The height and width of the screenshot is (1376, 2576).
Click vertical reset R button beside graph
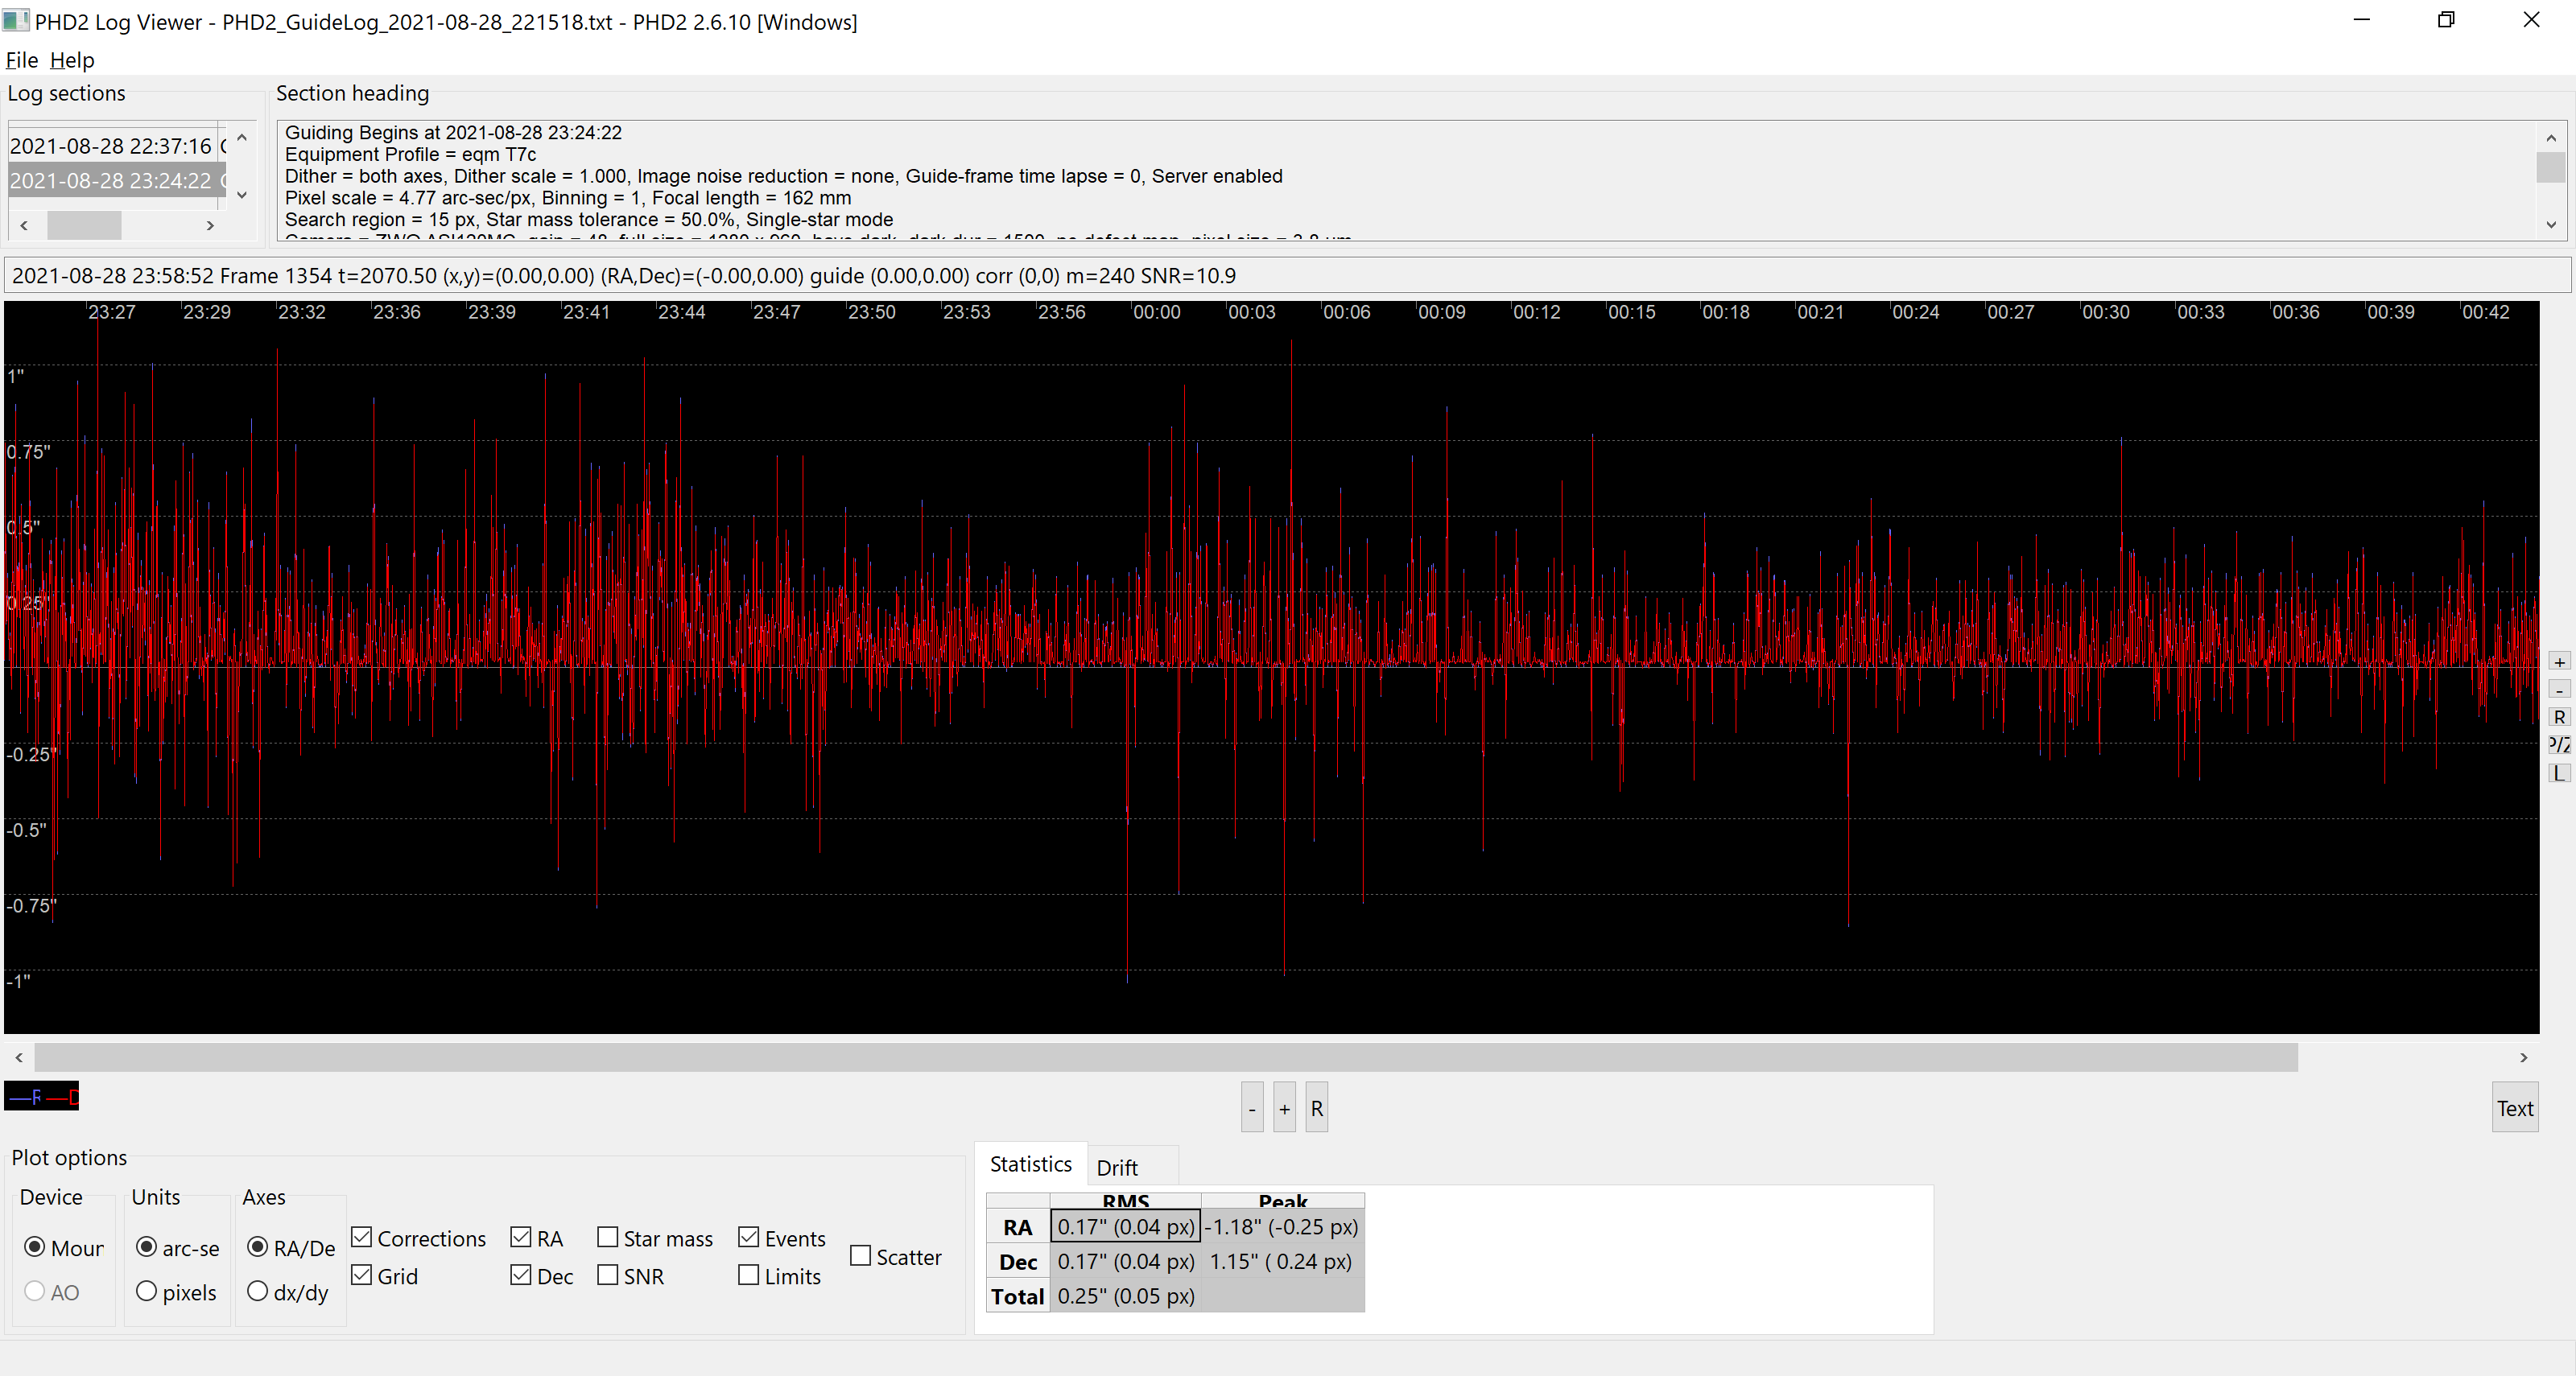pyautogui.click(x=2558, y=718)
